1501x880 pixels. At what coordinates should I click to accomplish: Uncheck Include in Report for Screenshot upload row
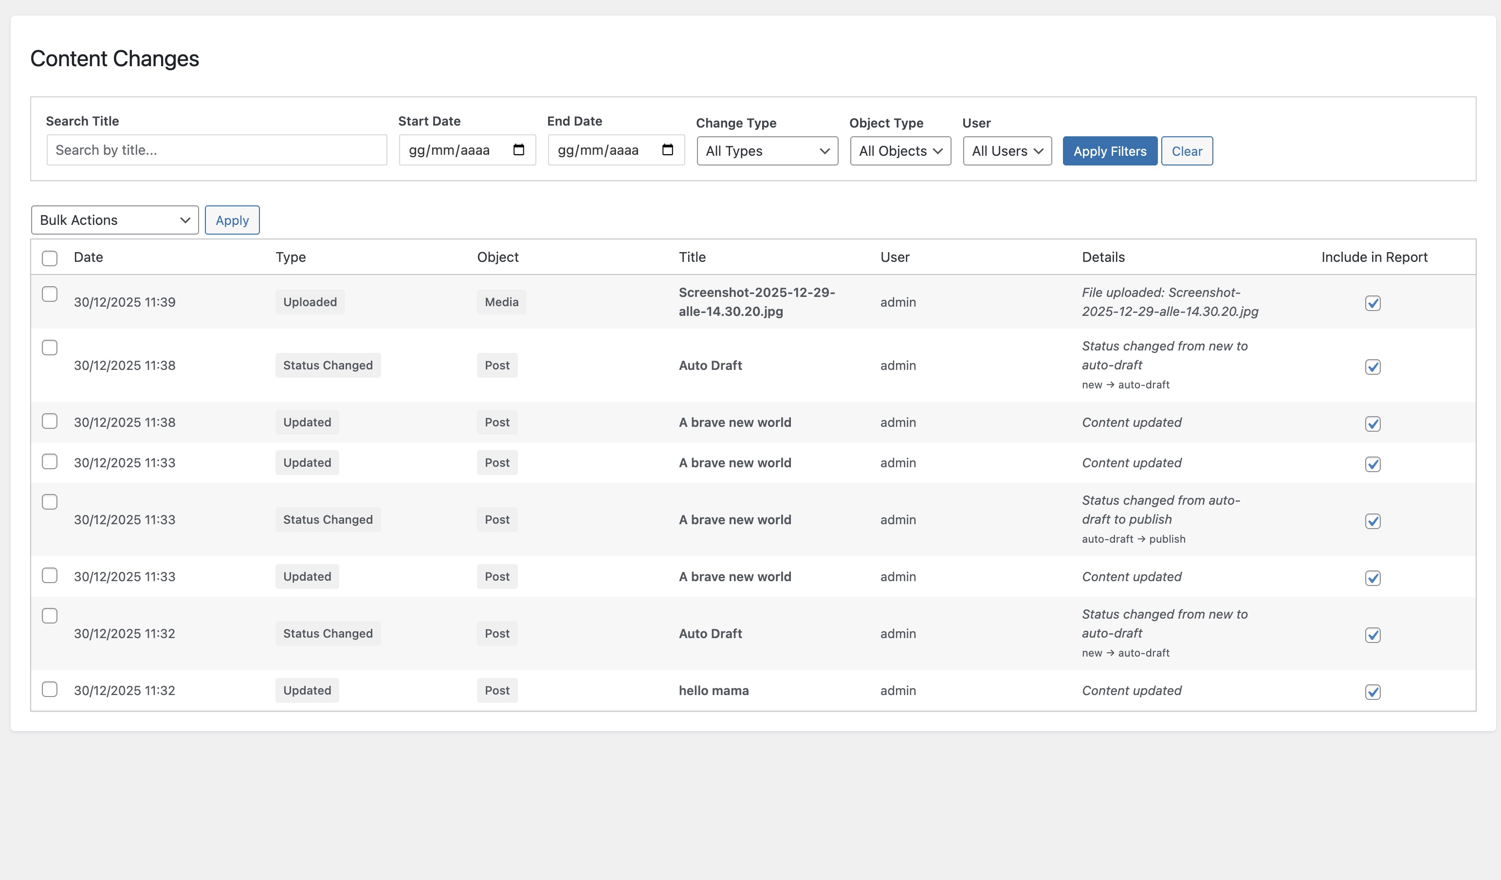(1373, 303)
